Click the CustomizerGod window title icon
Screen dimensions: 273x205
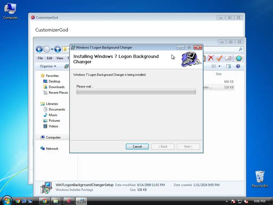point(33,17)
